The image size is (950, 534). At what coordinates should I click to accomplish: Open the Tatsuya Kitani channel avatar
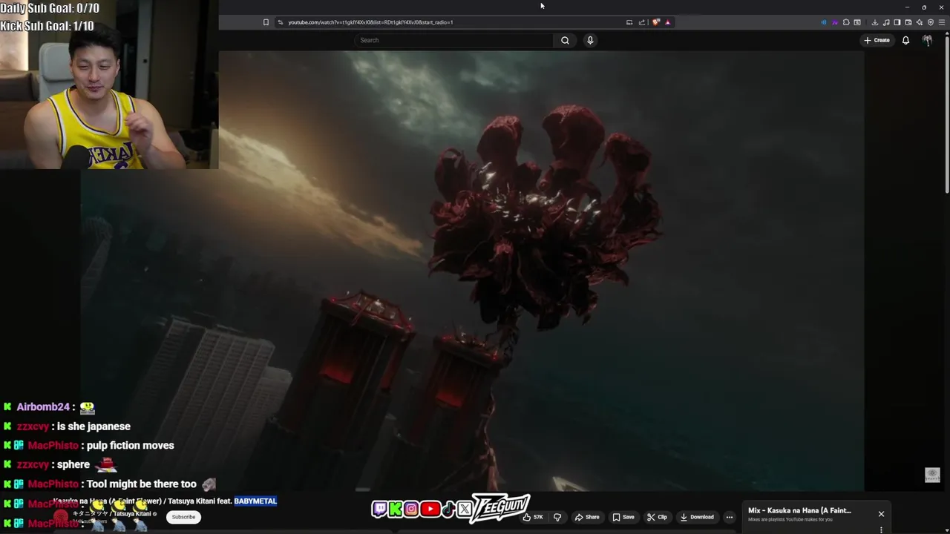(x=61, y=517)
